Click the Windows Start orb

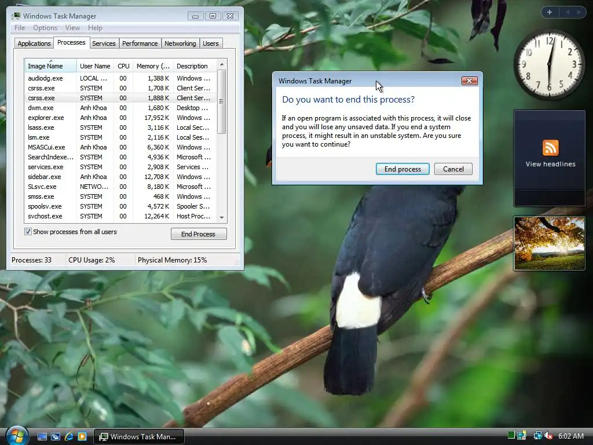[x=17, y=436]
